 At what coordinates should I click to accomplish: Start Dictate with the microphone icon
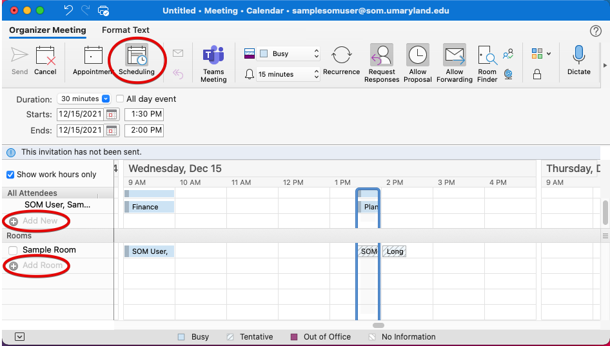[578, 55]
